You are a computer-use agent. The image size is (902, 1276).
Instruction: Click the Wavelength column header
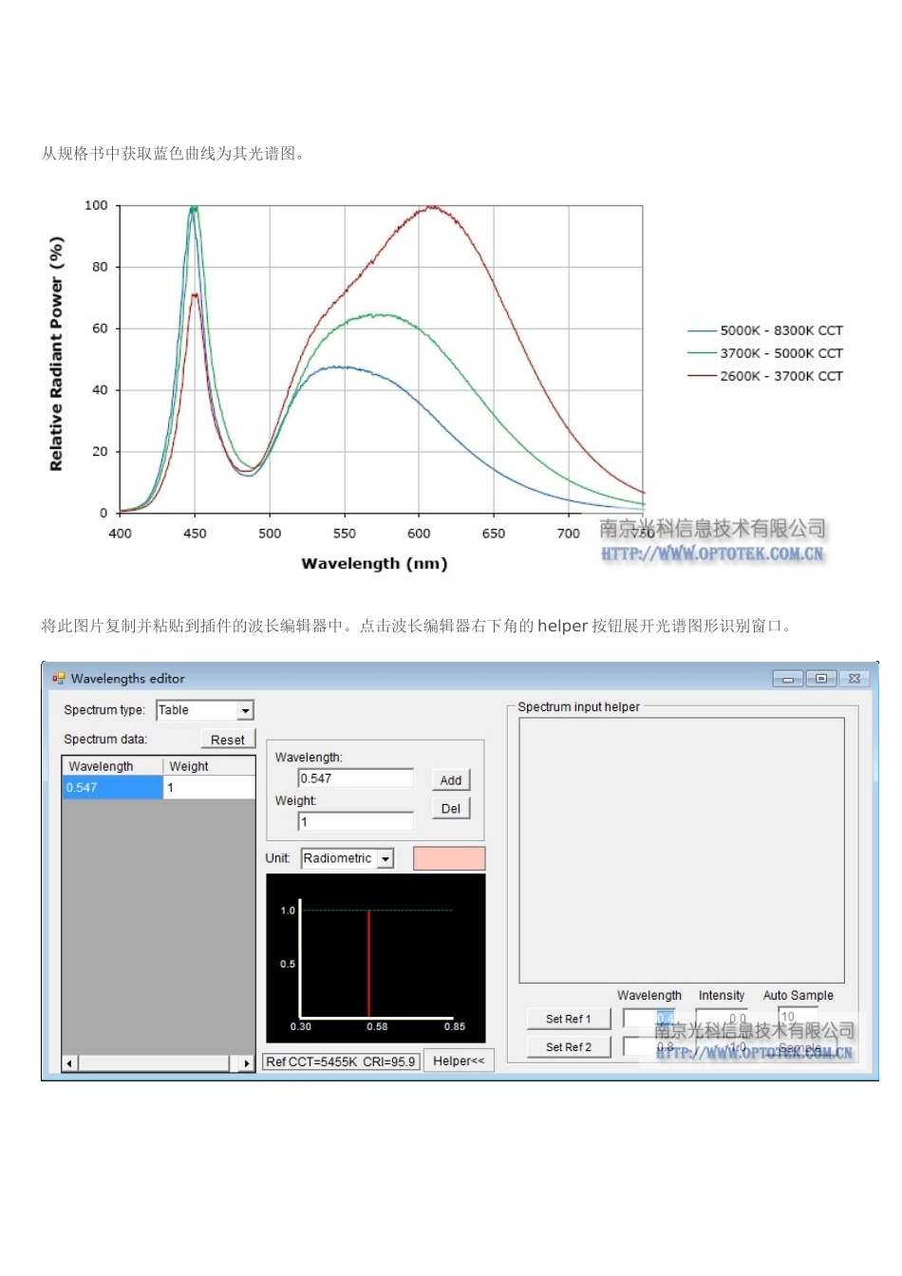(113, 766)
